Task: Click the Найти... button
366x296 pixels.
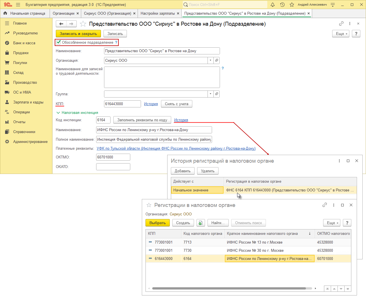Action: (x=218, y=223)
